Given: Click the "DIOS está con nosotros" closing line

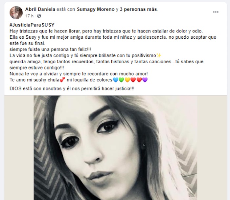Looking at the screenshot, I should pyautogui.click(x=72, y=89).
